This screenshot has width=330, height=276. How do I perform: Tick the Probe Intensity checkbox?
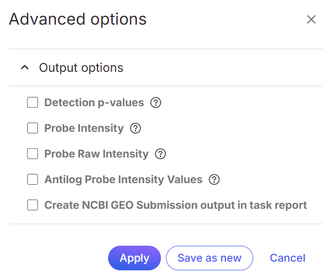coord(33,128)
